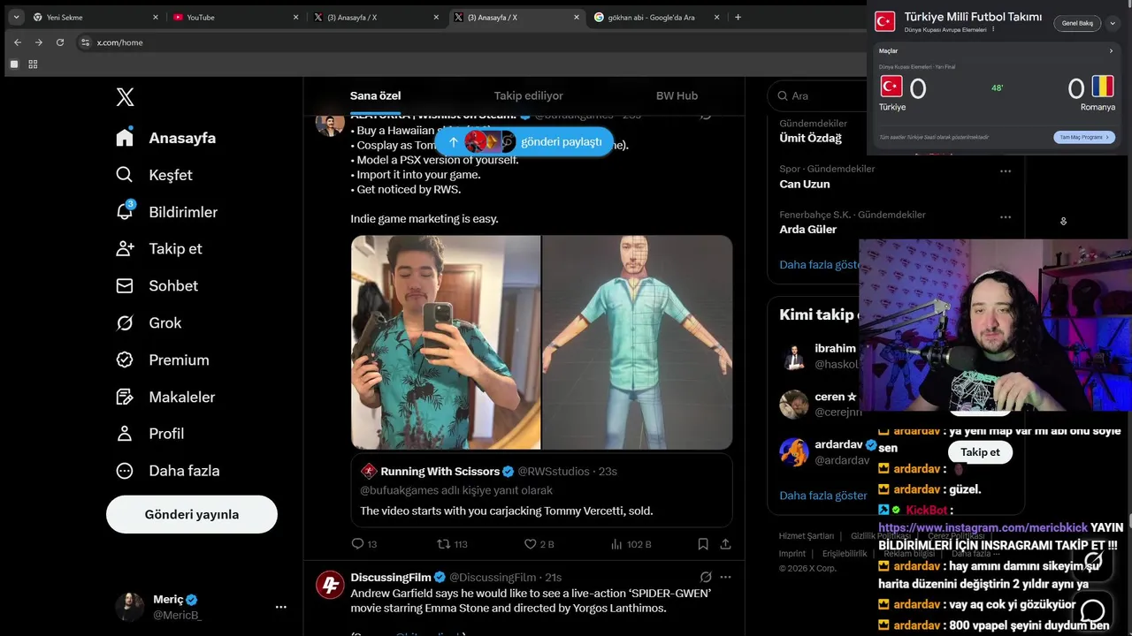This screenshot has width=1132, height=636.
Task: Reload the page
Action: coord(60,42)
